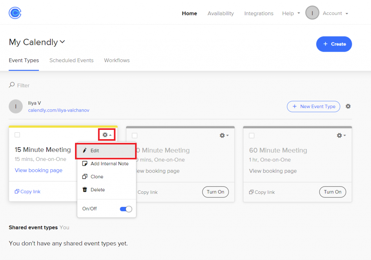371x260 pixels.
Task: Click Turn On for the middle meeting card
Action: point(215,192)
